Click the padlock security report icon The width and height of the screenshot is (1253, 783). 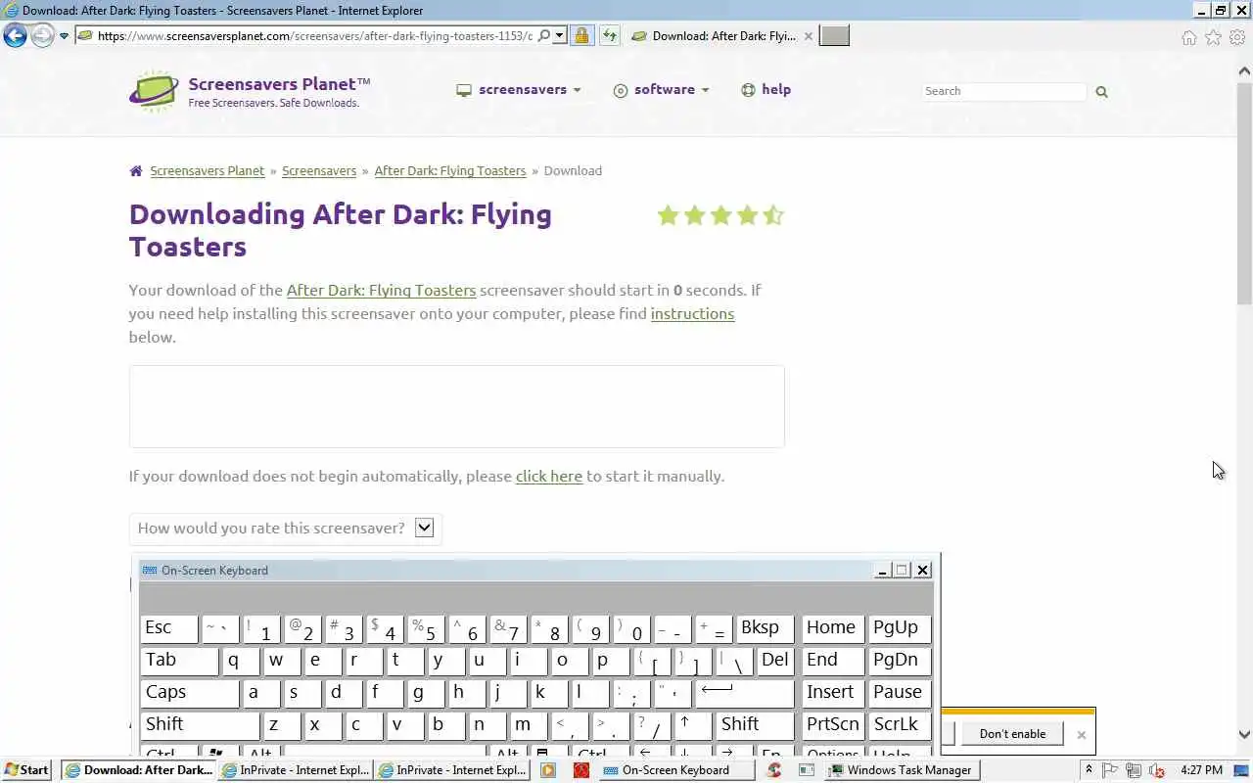click(x=581, y=36)
